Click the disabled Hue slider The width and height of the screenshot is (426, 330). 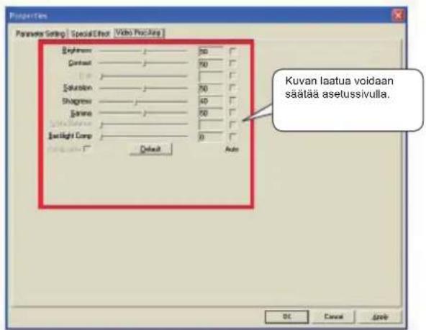point(144,76)
